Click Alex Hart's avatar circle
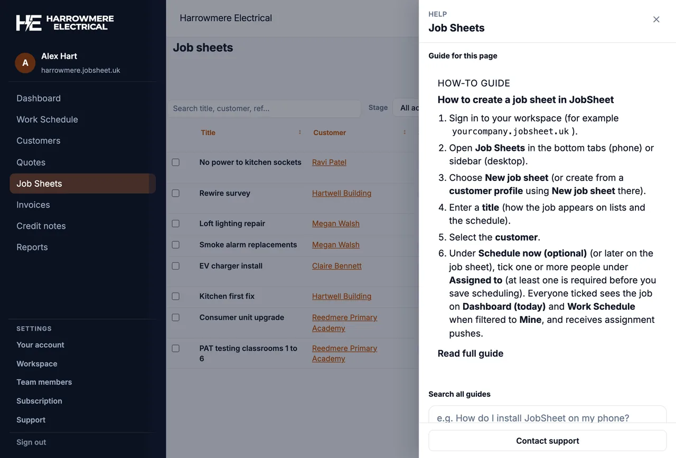Viewport: 676px width, 458px height. [25, 63]
